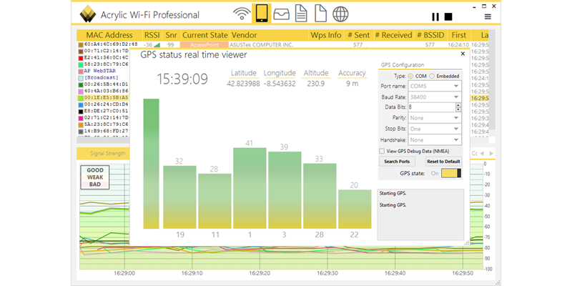Stop the capture
The width and height of the screenshot is (572, 286).
point(448,16)
